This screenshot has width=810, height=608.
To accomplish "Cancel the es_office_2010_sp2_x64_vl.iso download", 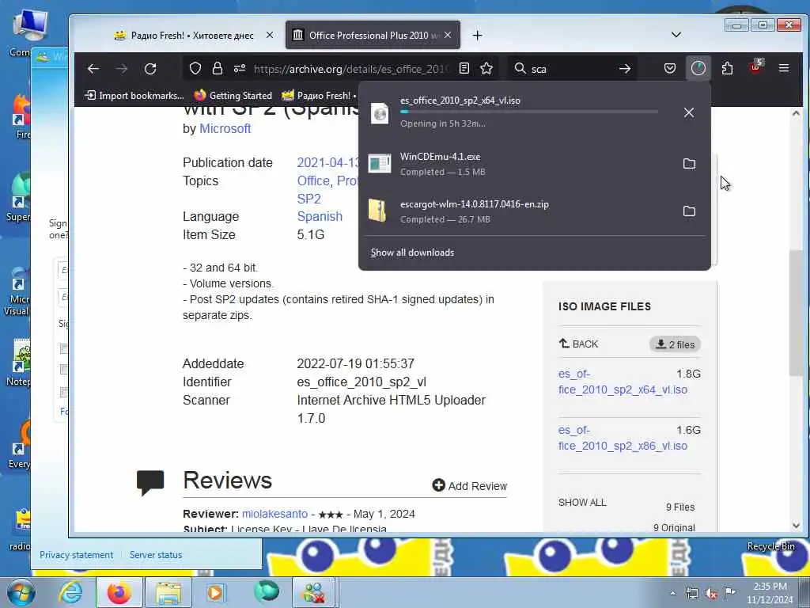I will pyautogui.click(x=689, y=112).
